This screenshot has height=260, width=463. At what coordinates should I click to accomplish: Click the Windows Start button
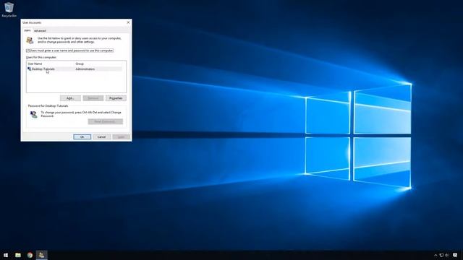tap(6, 255)
